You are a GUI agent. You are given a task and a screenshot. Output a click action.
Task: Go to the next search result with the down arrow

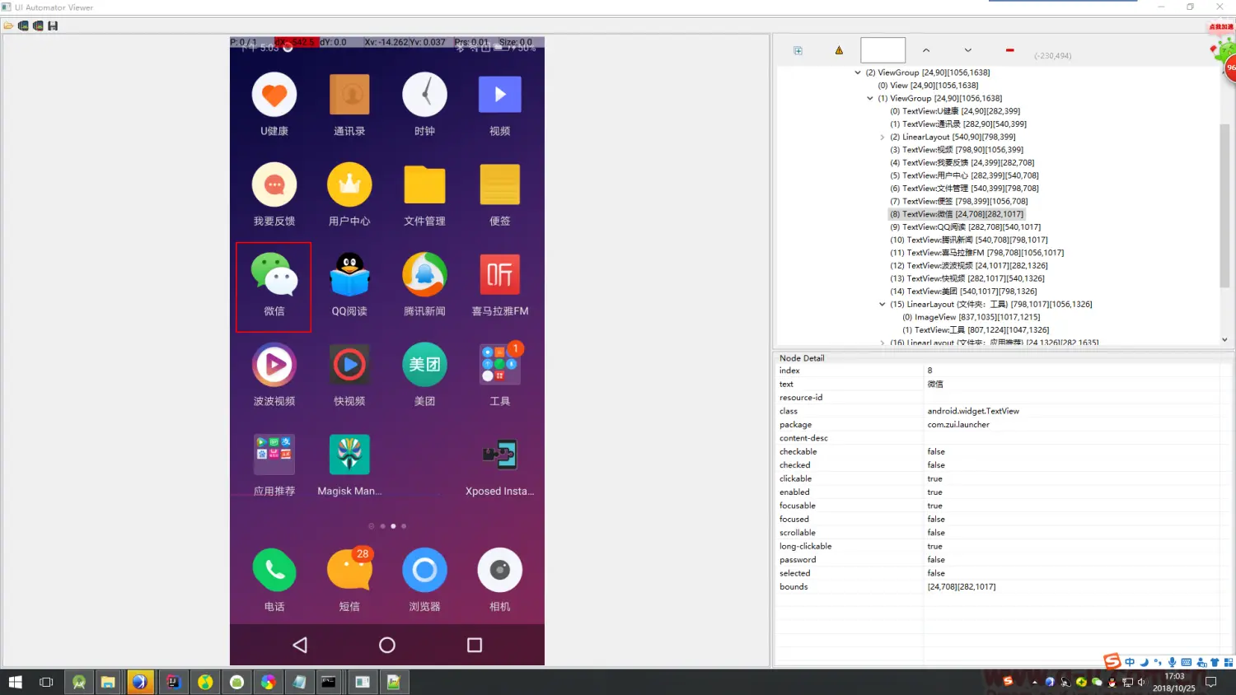click(967, 50)
